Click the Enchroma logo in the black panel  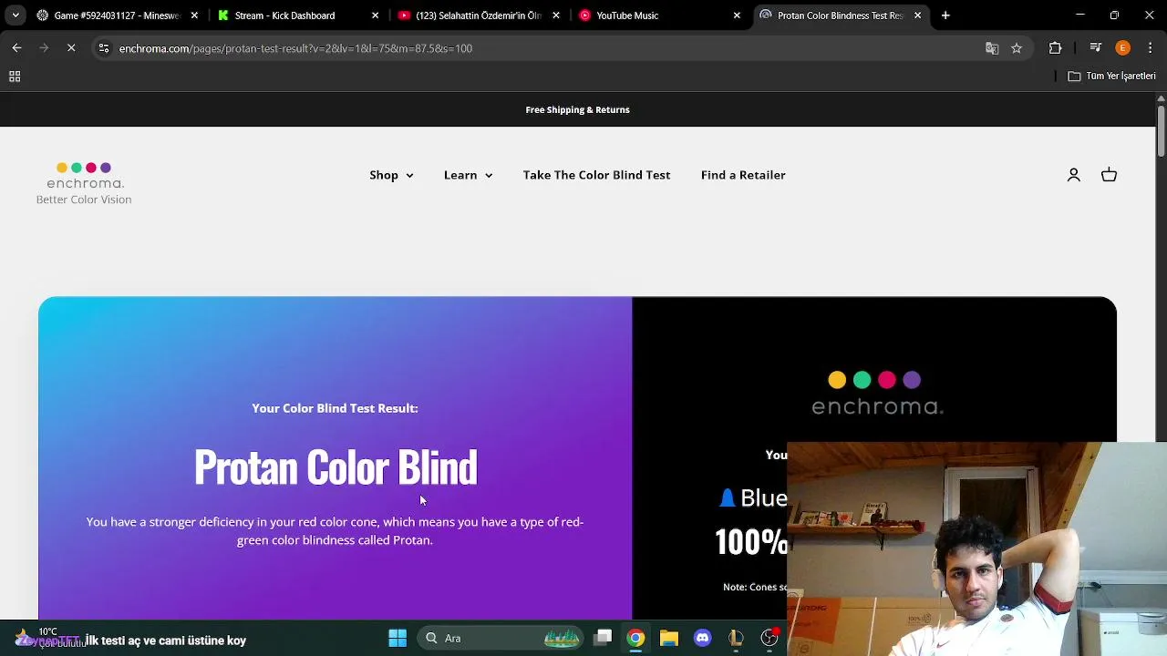(x=877, y=394)
